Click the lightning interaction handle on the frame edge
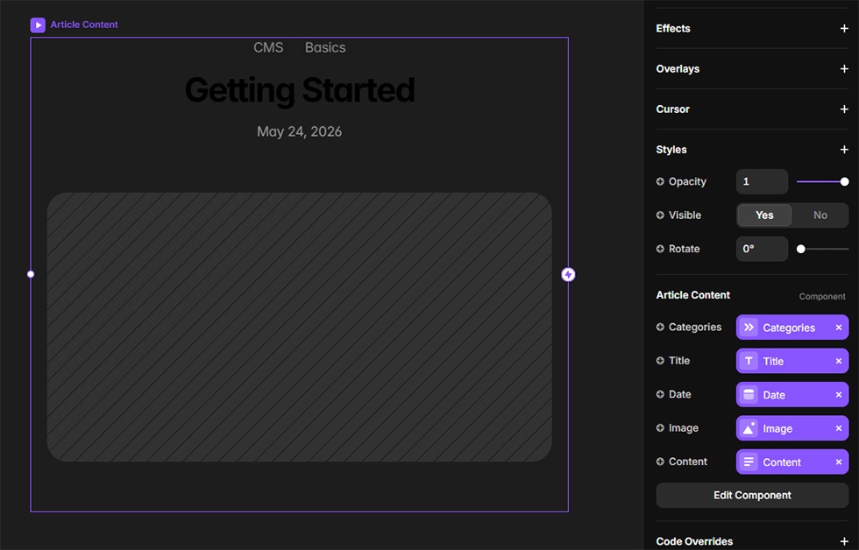Screen dimensions: 859x550 (568, 275)
